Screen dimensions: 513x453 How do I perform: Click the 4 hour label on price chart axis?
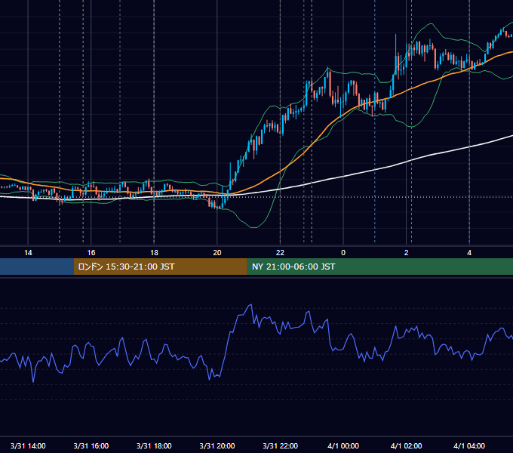[469, 253]
